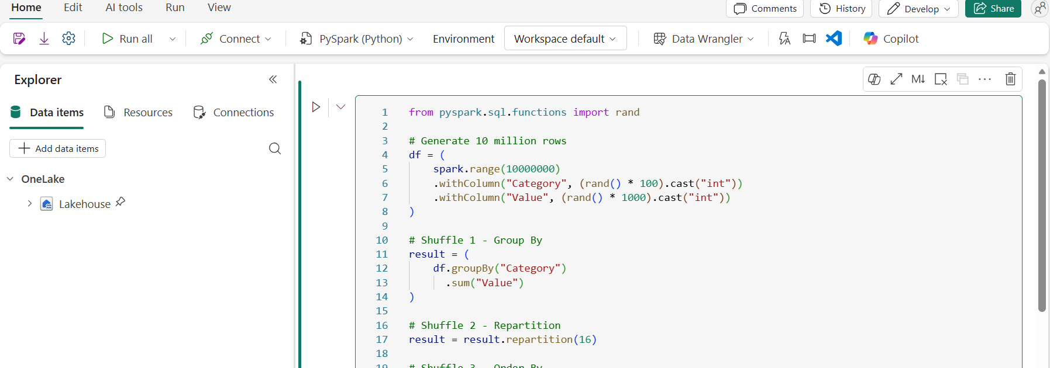Screen dimensions: 1050x368
Task: Open the Workspace default environment dropdown
Action: coord(565,39)
